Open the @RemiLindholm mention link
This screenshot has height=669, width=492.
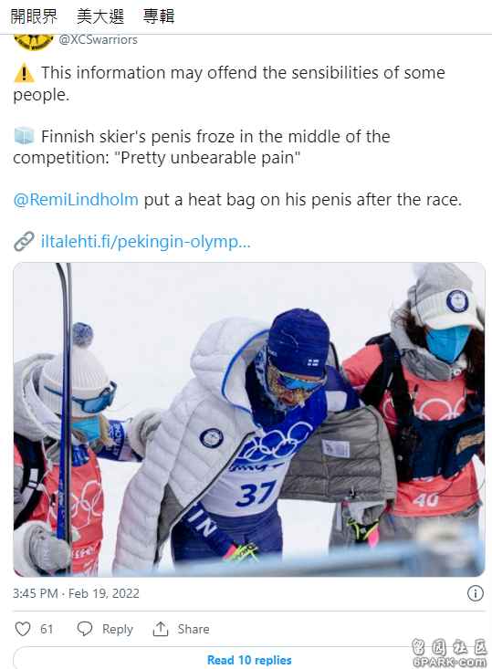(x=76, y=200)
